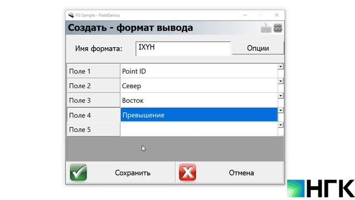Expand the Поле 1 dropdown arrow

281,67
